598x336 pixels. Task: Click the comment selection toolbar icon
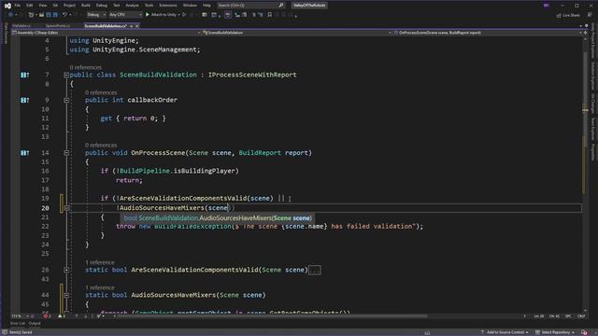click(x=253, y=15)
